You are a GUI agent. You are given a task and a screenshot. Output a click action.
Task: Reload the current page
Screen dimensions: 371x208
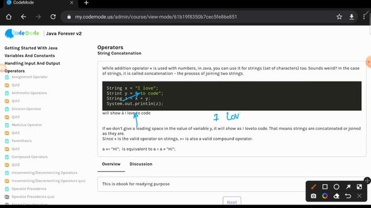coord(53,17)
